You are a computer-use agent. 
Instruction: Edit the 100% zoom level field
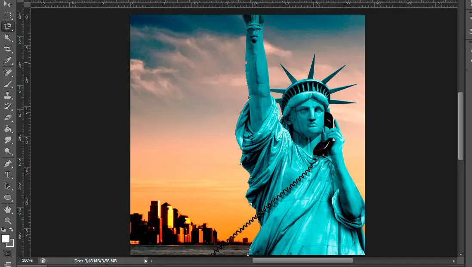coord(28,261)
